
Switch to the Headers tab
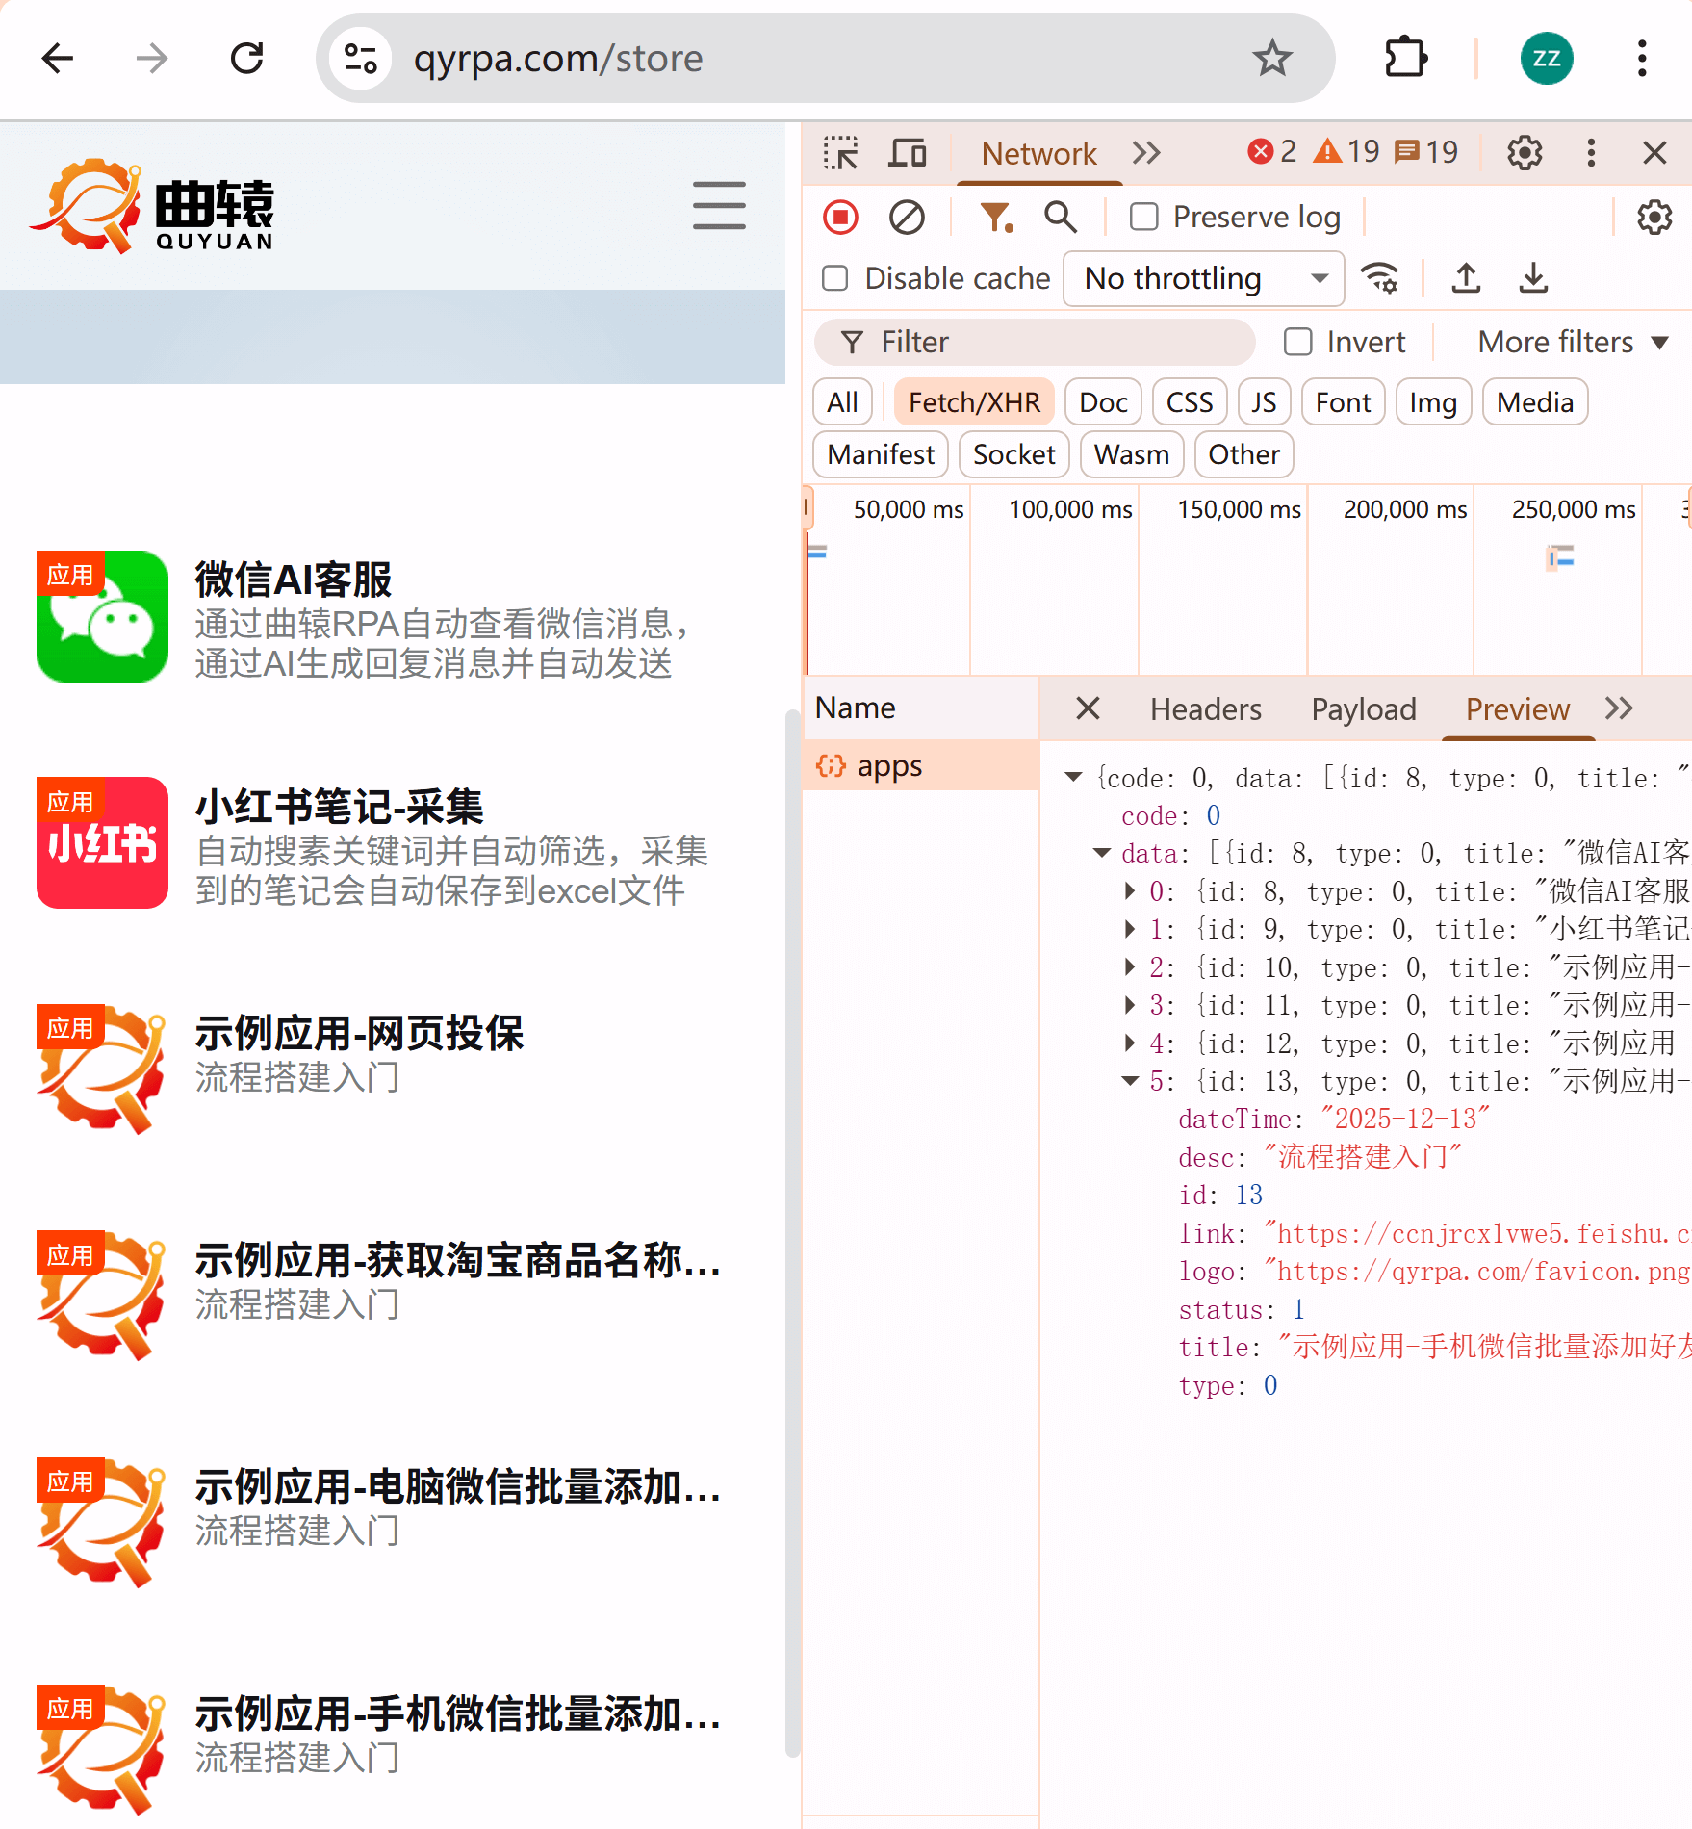tap(1205, 709)
